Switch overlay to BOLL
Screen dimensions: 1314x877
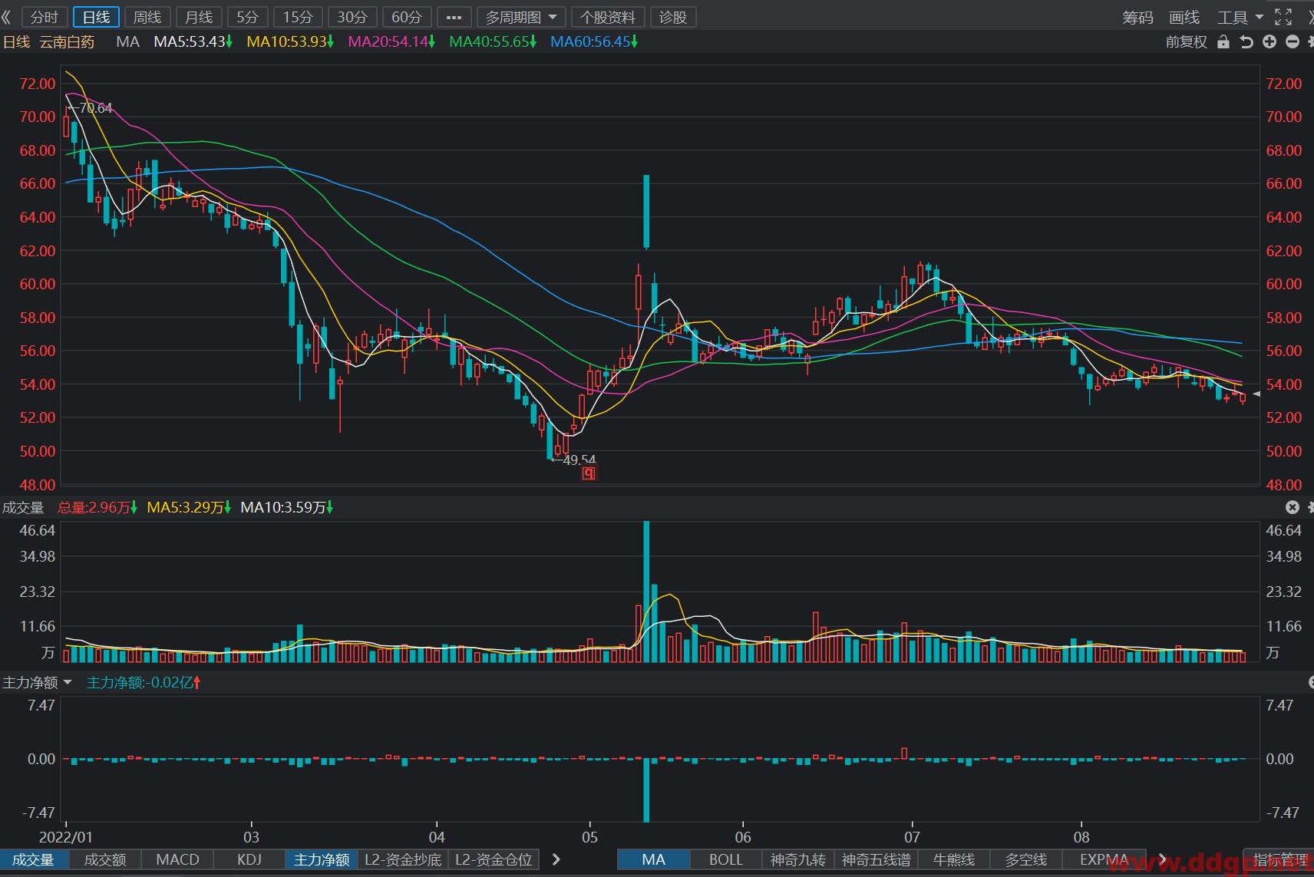(x=725, y=859)
